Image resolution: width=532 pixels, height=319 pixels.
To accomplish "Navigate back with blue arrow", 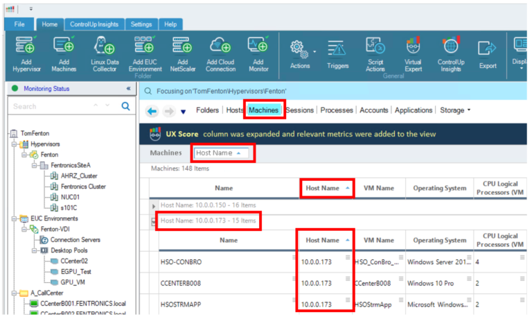I will [152, 111].
